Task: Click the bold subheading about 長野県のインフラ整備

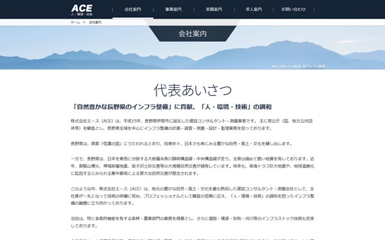Action: pyautogui.click(x=171, y=107)
